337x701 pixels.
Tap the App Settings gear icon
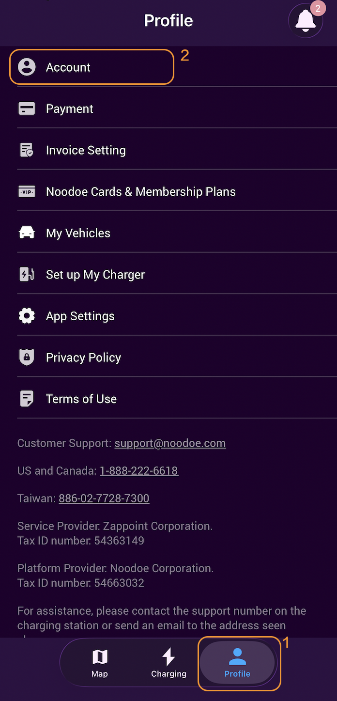pos(27,316)
